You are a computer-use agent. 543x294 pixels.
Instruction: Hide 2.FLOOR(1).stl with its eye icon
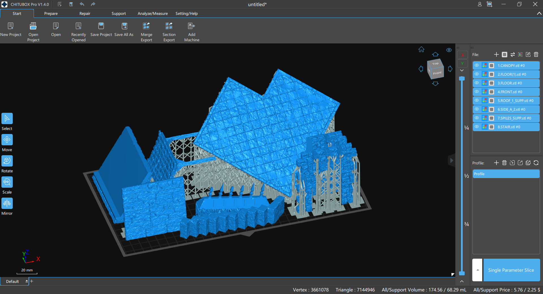click(477, 74)
